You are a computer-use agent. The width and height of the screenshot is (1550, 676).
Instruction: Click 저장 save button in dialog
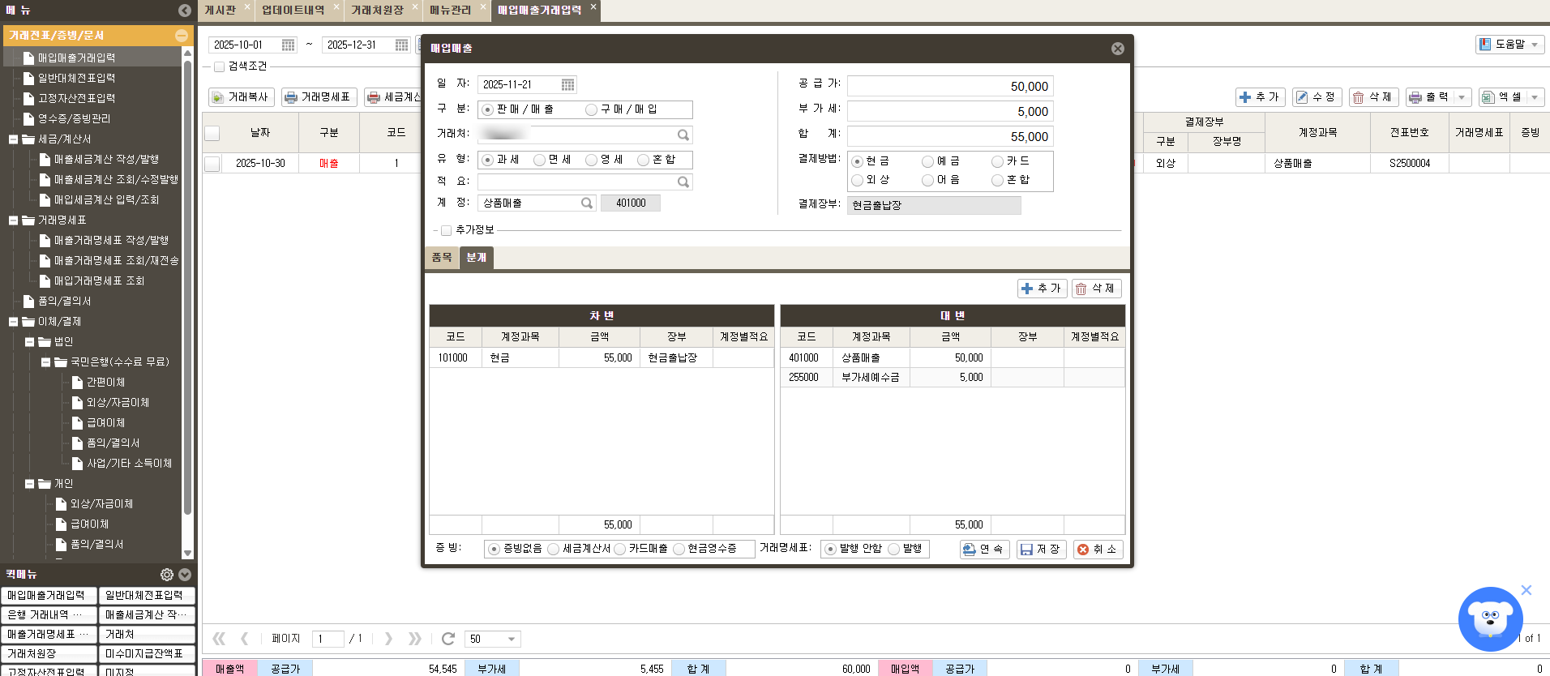tap(1041, 550)
